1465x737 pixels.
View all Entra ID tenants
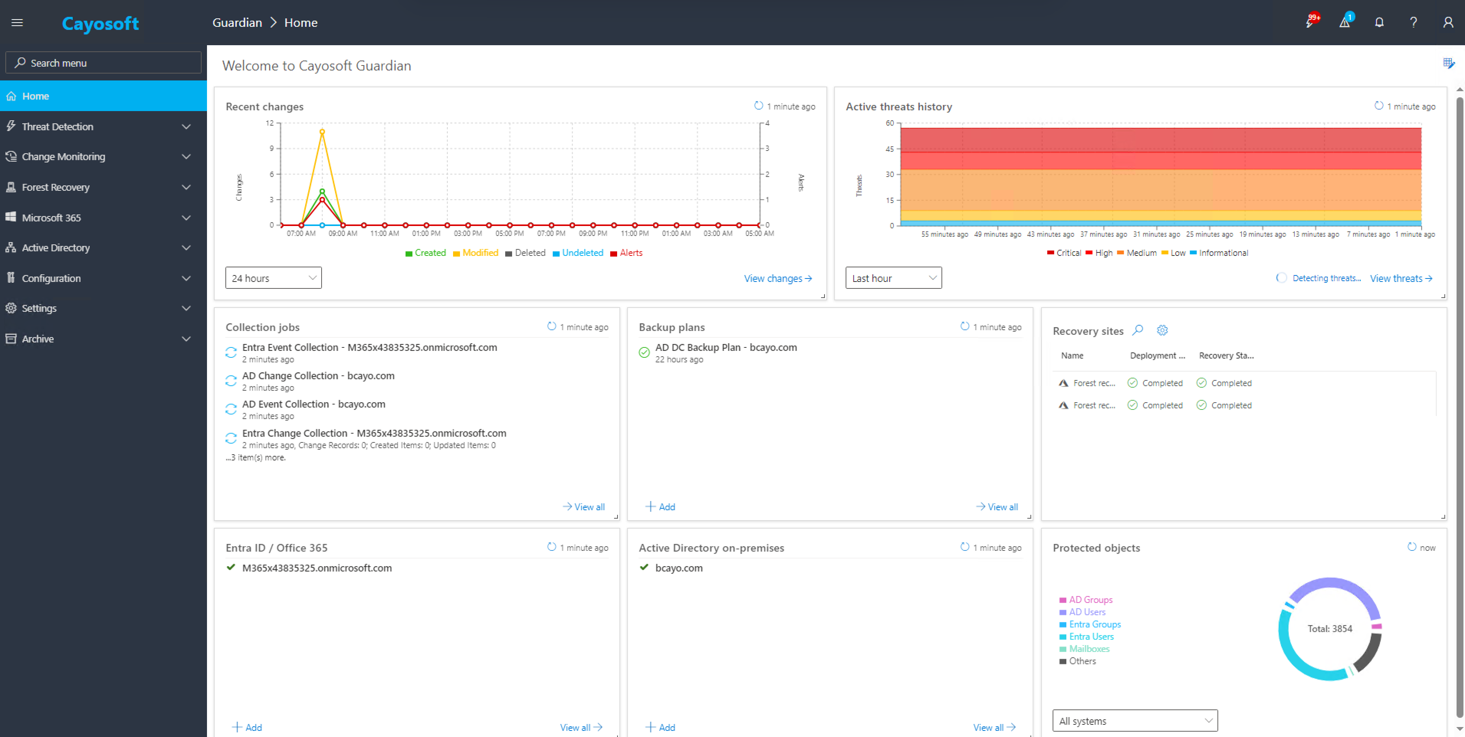581,727
